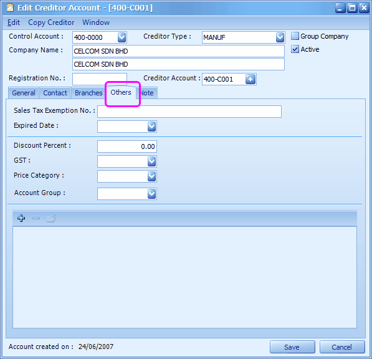Open the Price Category dropdown
This screenshot has width=372, height=359.
click(152, 176)
